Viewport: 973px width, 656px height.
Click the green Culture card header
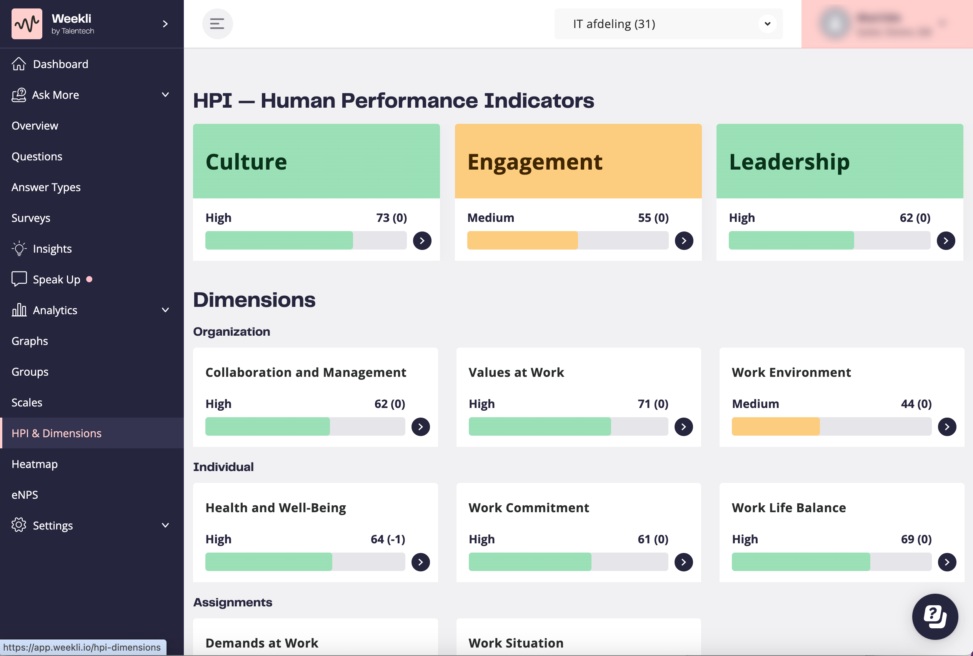pos(316,161)
